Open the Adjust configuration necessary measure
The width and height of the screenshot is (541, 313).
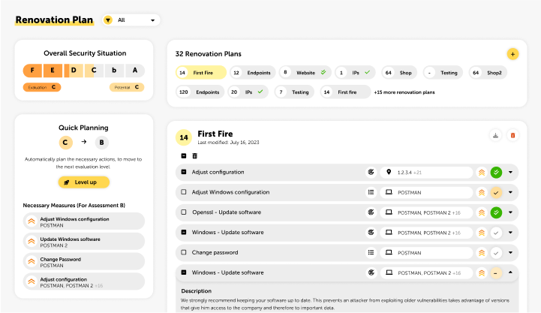pos(84,281)
